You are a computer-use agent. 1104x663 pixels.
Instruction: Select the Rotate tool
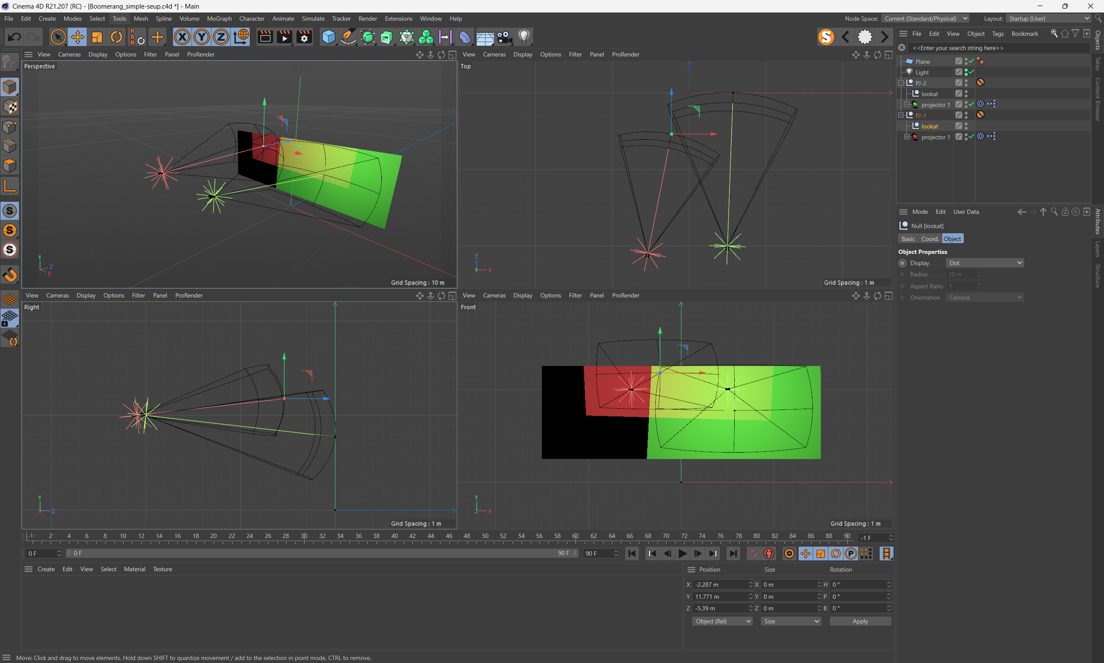coord(116,37)
